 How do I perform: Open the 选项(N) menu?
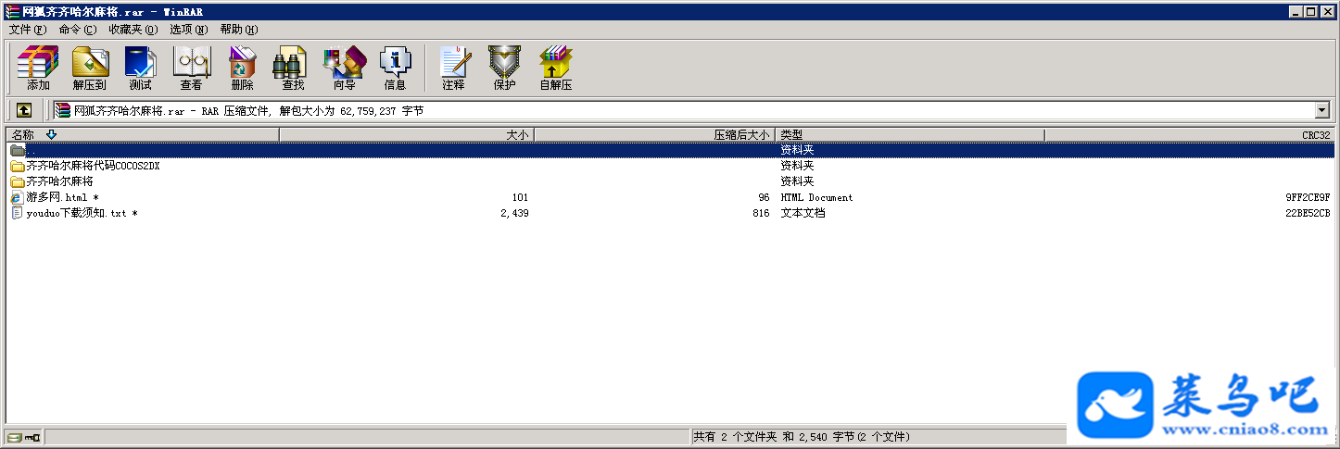(x=189, y=30)
